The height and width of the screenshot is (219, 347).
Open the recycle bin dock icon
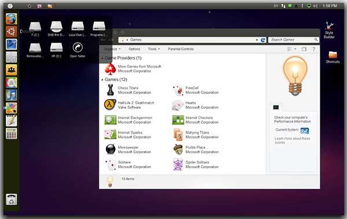(12, 199)
